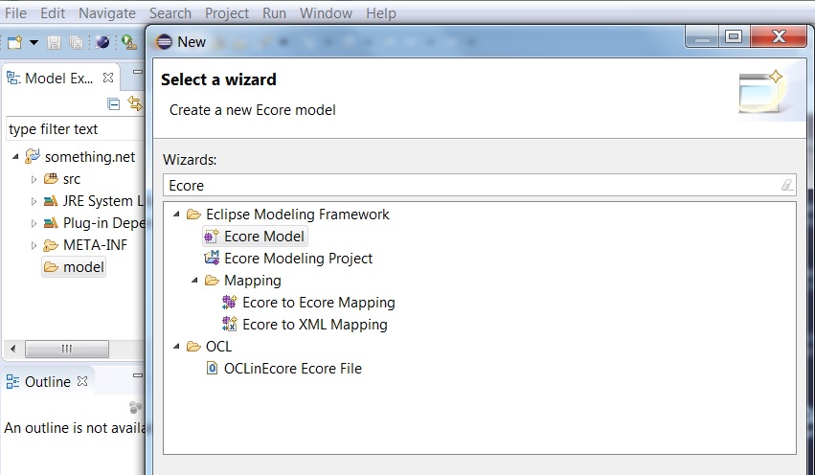This screenshot has height=475, width=815.
Task: Clear the wizard filter text with eraser icon
Action: [x=787, y=185]
